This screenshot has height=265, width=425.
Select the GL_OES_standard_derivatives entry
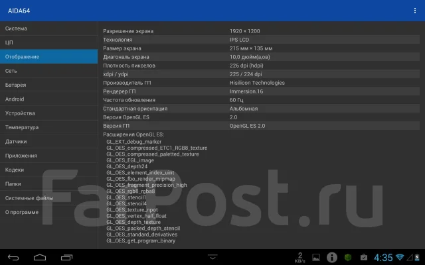(141, 235)
